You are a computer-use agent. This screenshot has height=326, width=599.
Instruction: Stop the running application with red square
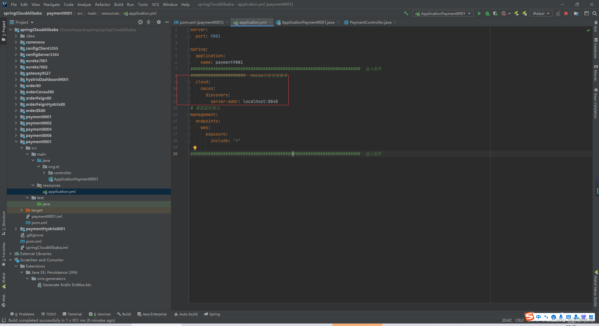566,13
